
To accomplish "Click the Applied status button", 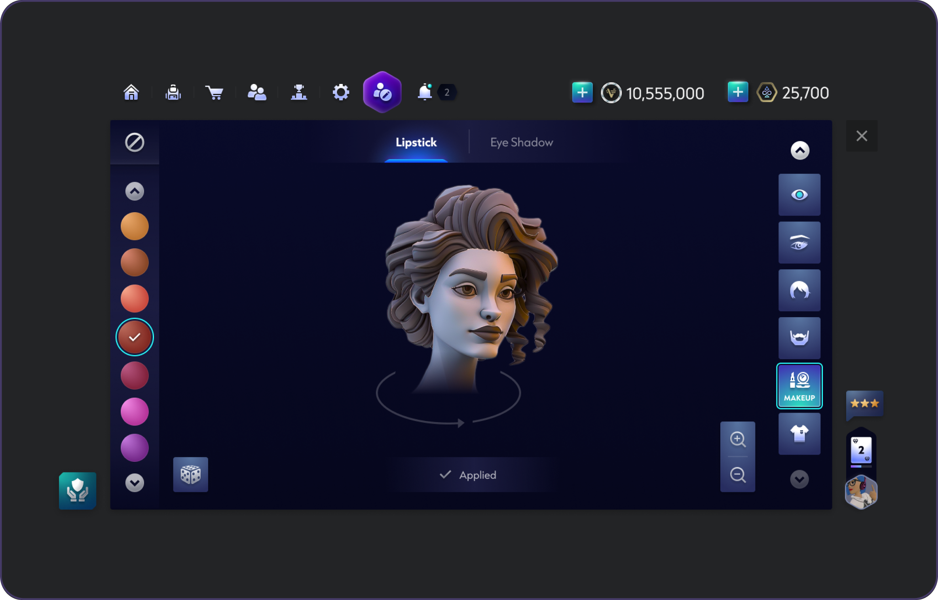I will 468,475.
